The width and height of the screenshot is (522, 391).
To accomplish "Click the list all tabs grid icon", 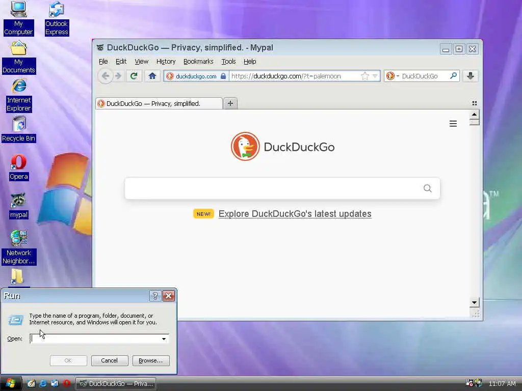I will pyautogui.click(x=475, y=103).
